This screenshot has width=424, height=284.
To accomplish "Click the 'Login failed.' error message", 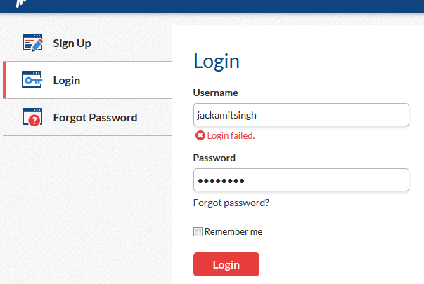I will pyautogui.click(x=231, y=135).
